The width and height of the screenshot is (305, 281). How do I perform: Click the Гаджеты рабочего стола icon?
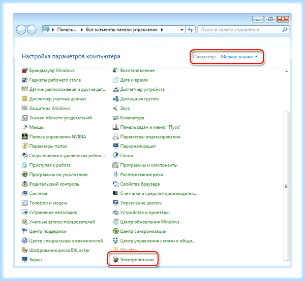pyautogui.click(x=24, y=80)
